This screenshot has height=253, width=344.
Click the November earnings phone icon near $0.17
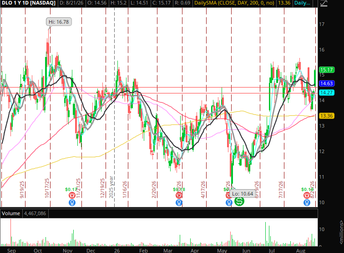point(72,195)
